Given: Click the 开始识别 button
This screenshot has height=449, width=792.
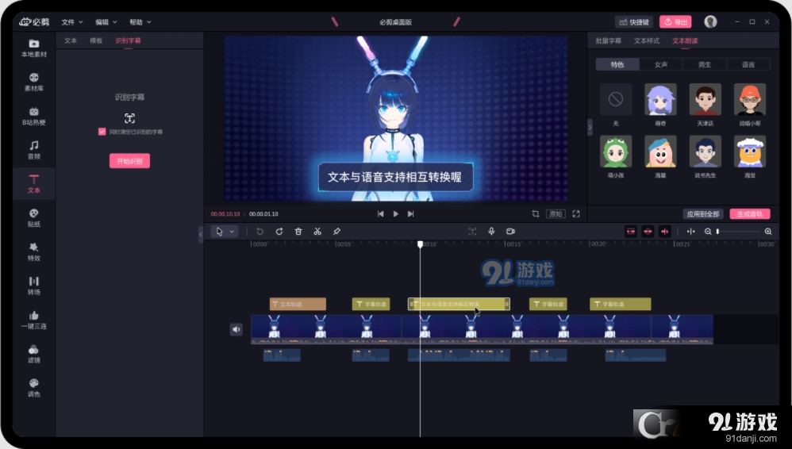Looking at the screenshot, I should pyautogui.click(x=130, y=161).
